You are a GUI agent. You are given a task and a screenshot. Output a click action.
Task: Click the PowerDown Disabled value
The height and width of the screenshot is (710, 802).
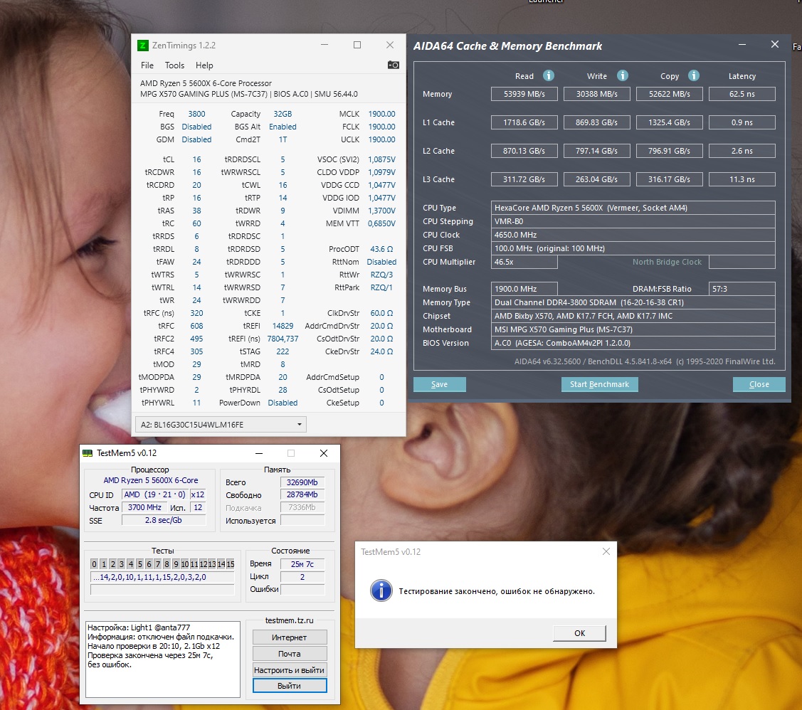pyautogui.click(x=283, y=403)
